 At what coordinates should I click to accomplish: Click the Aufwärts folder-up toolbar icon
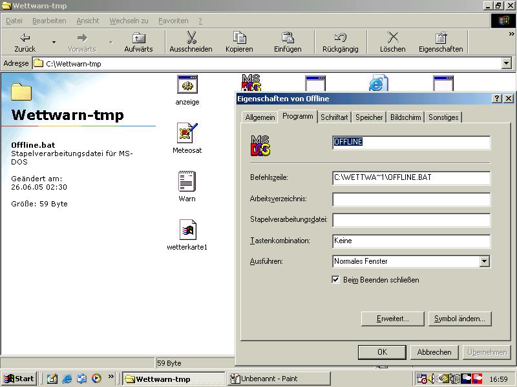(x=139, y=38)
